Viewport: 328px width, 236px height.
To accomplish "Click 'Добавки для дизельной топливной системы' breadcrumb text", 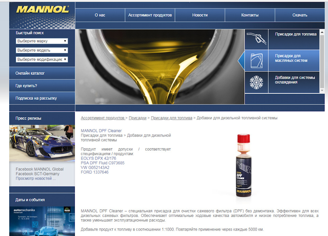I will pos(237,118).
